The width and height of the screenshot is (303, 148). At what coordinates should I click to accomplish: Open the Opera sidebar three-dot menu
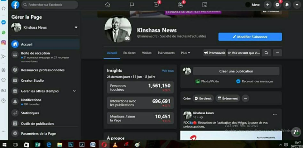tap(3, 131)
